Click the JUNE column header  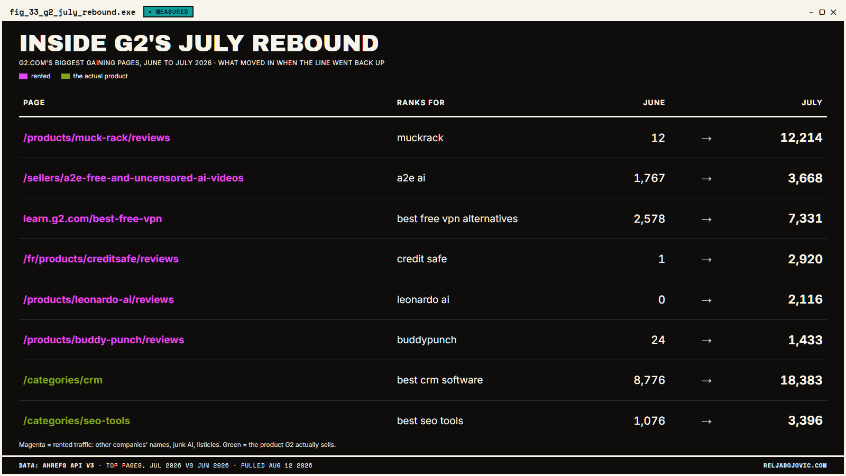654,103
